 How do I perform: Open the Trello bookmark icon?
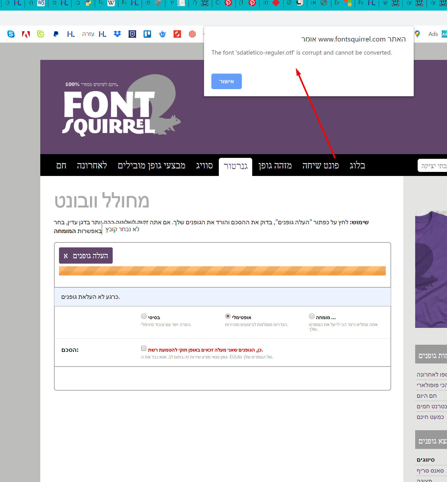pyautogui.click(x=147, y=34)
